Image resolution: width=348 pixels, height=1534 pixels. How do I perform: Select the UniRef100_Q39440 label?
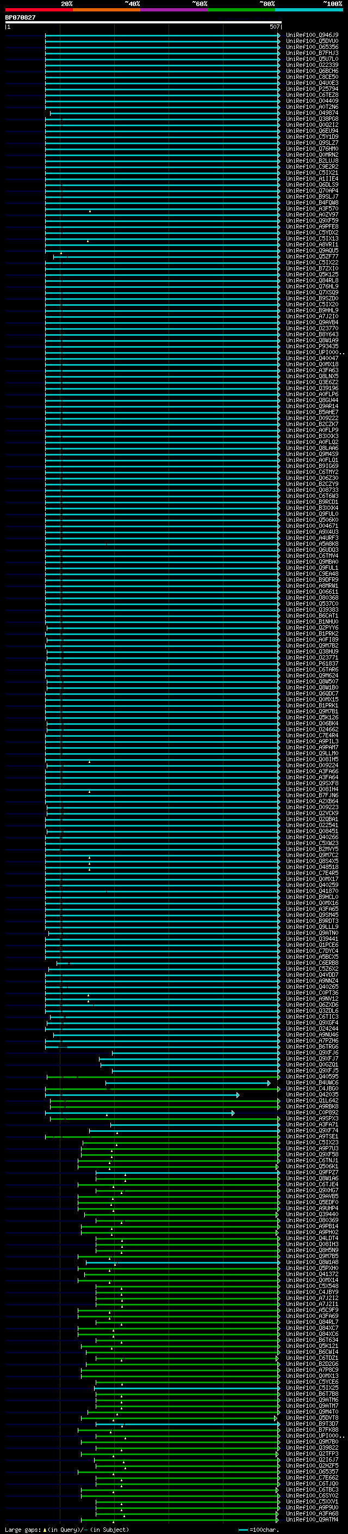(x=312, y=1214)
